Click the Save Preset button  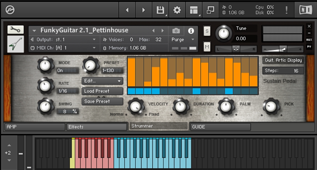click(102, 101)
